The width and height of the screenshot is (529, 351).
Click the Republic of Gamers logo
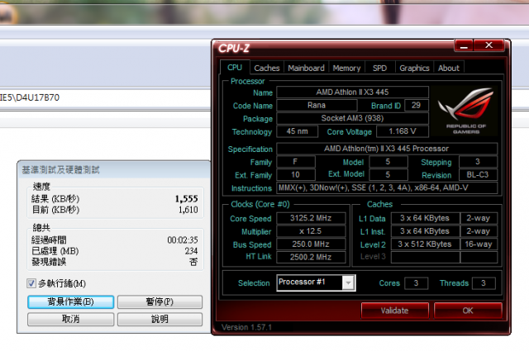[465, 111]
